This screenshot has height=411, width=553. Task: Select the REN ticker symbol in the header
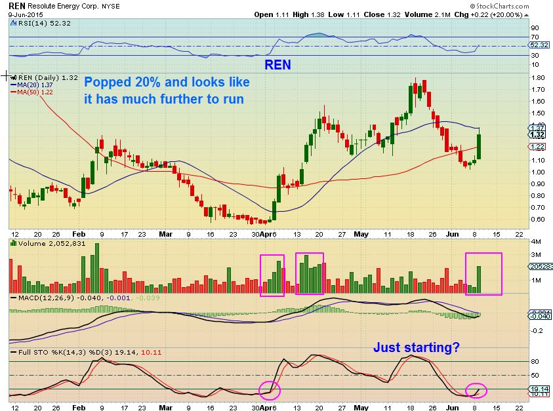point(17,6)
